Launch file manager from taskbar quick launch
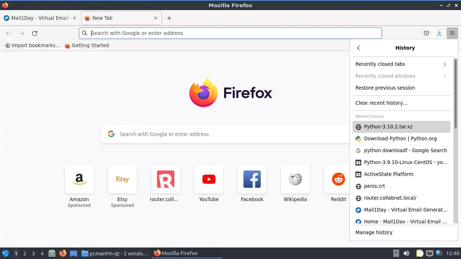The width and height of the screenshot is (461, 259). pyautogui.click(x=52, y=253)
